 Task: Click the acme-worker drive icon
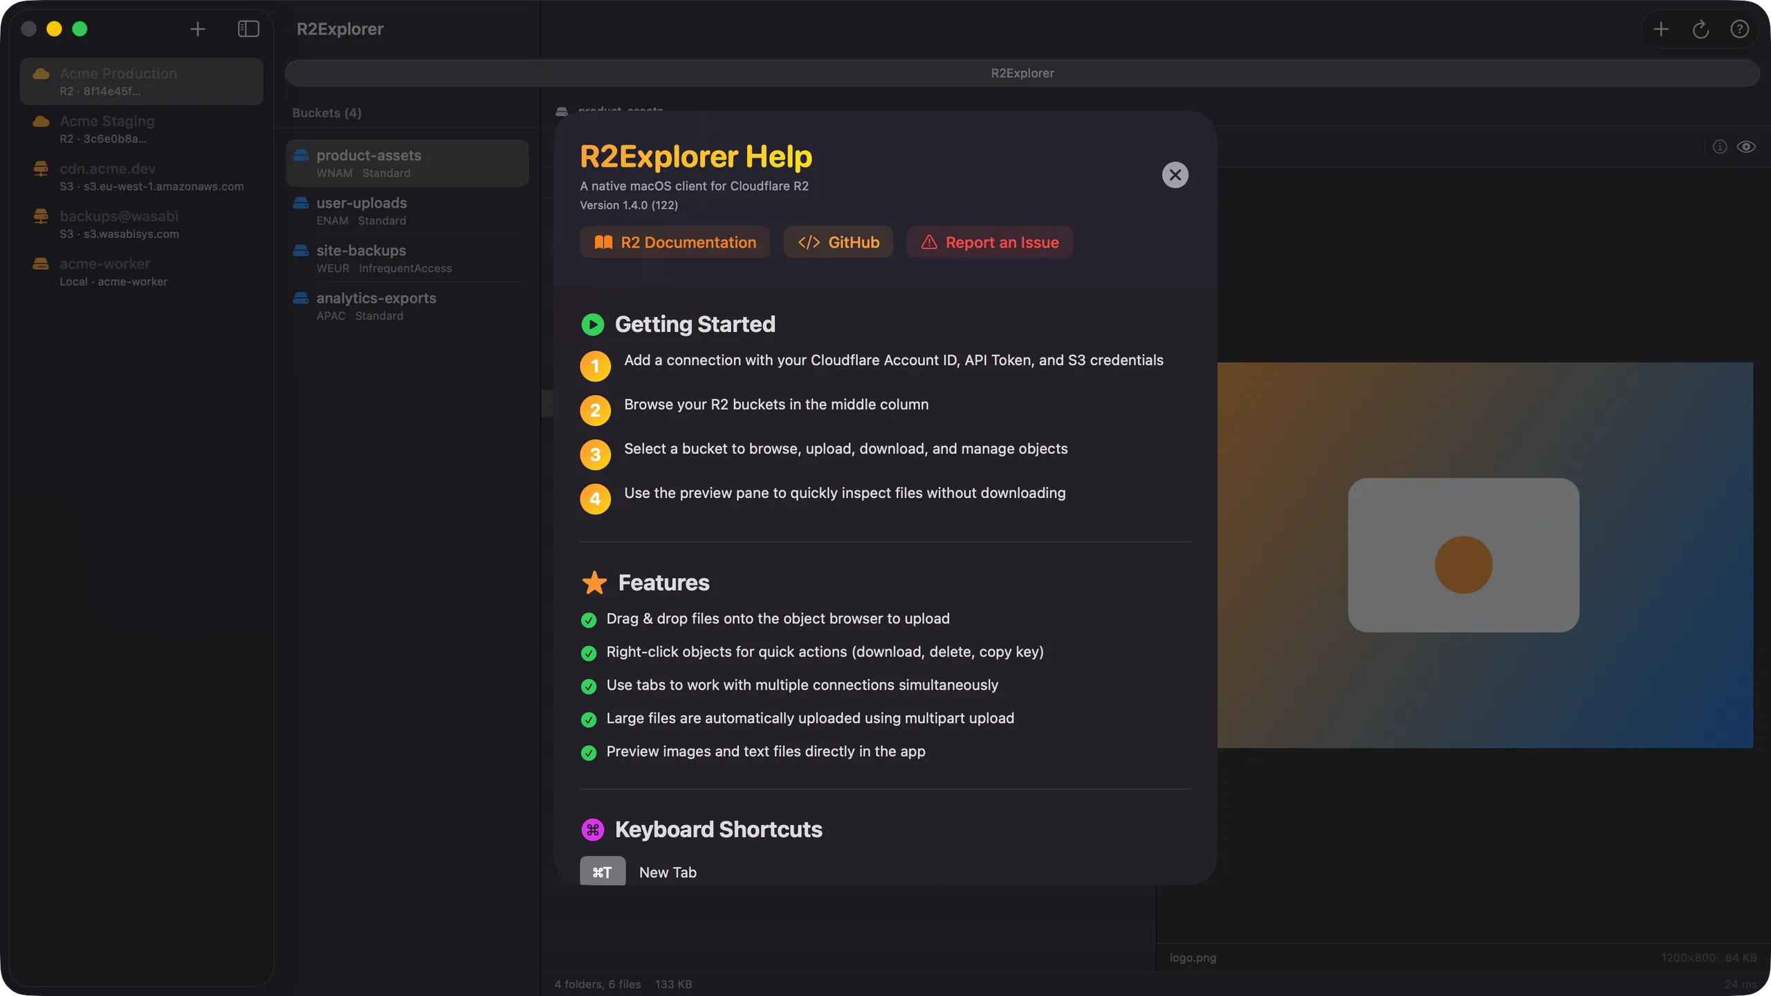[x=41, y=264]
